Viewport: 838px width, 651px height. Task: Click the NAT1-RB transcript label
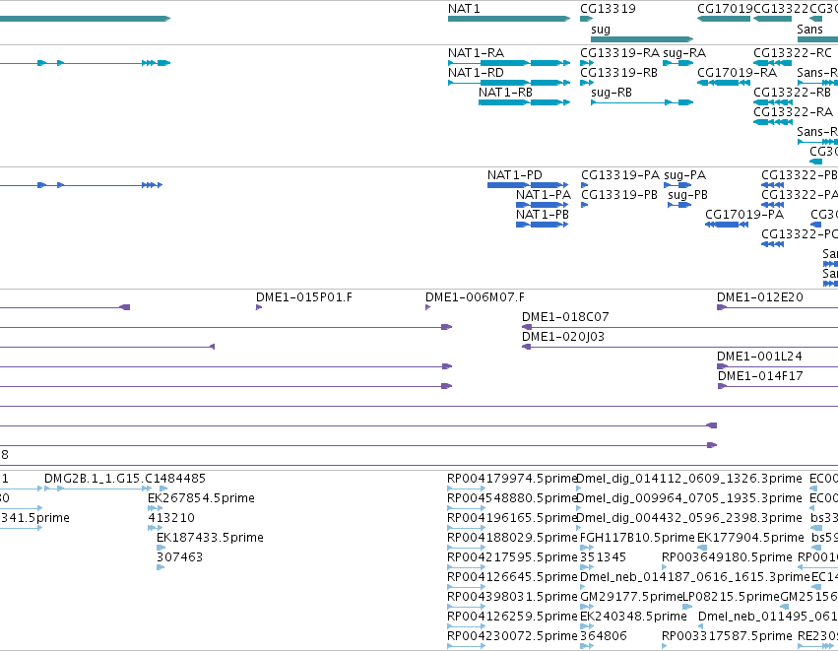point(505,93)
